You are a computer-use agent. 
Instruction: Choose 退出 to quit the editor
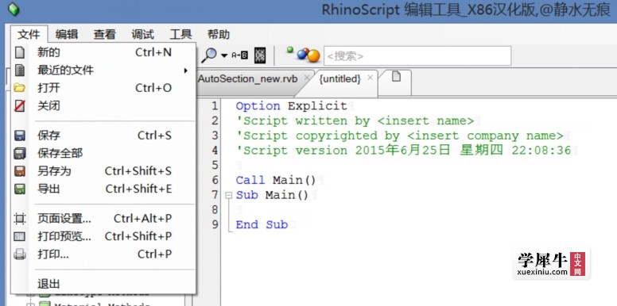103,284
